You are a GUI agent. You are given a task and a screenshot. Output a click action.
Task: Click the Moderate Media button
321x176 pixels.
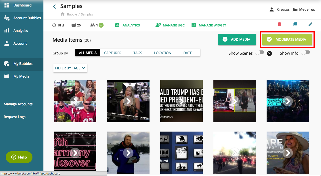(x=287, y=39)
